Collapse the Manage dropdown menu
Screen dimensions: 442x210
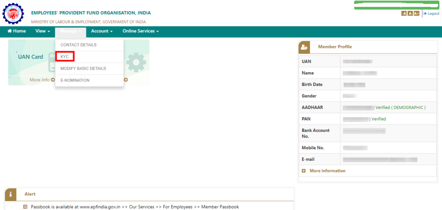[x=70, y=31]
